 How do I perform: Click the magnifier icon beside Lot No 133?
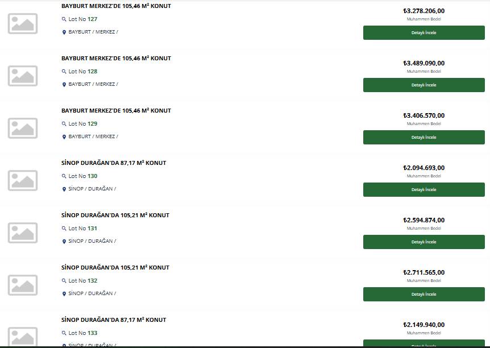pos(64,333)
